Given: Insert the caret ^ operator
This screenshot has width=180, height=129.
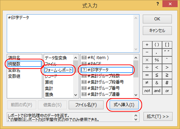Looking at the screenshot, I should click(x=167, y=60).
